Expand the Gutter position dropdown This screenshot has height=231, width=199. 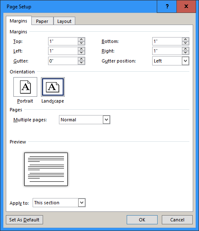(x=185, y=61)
